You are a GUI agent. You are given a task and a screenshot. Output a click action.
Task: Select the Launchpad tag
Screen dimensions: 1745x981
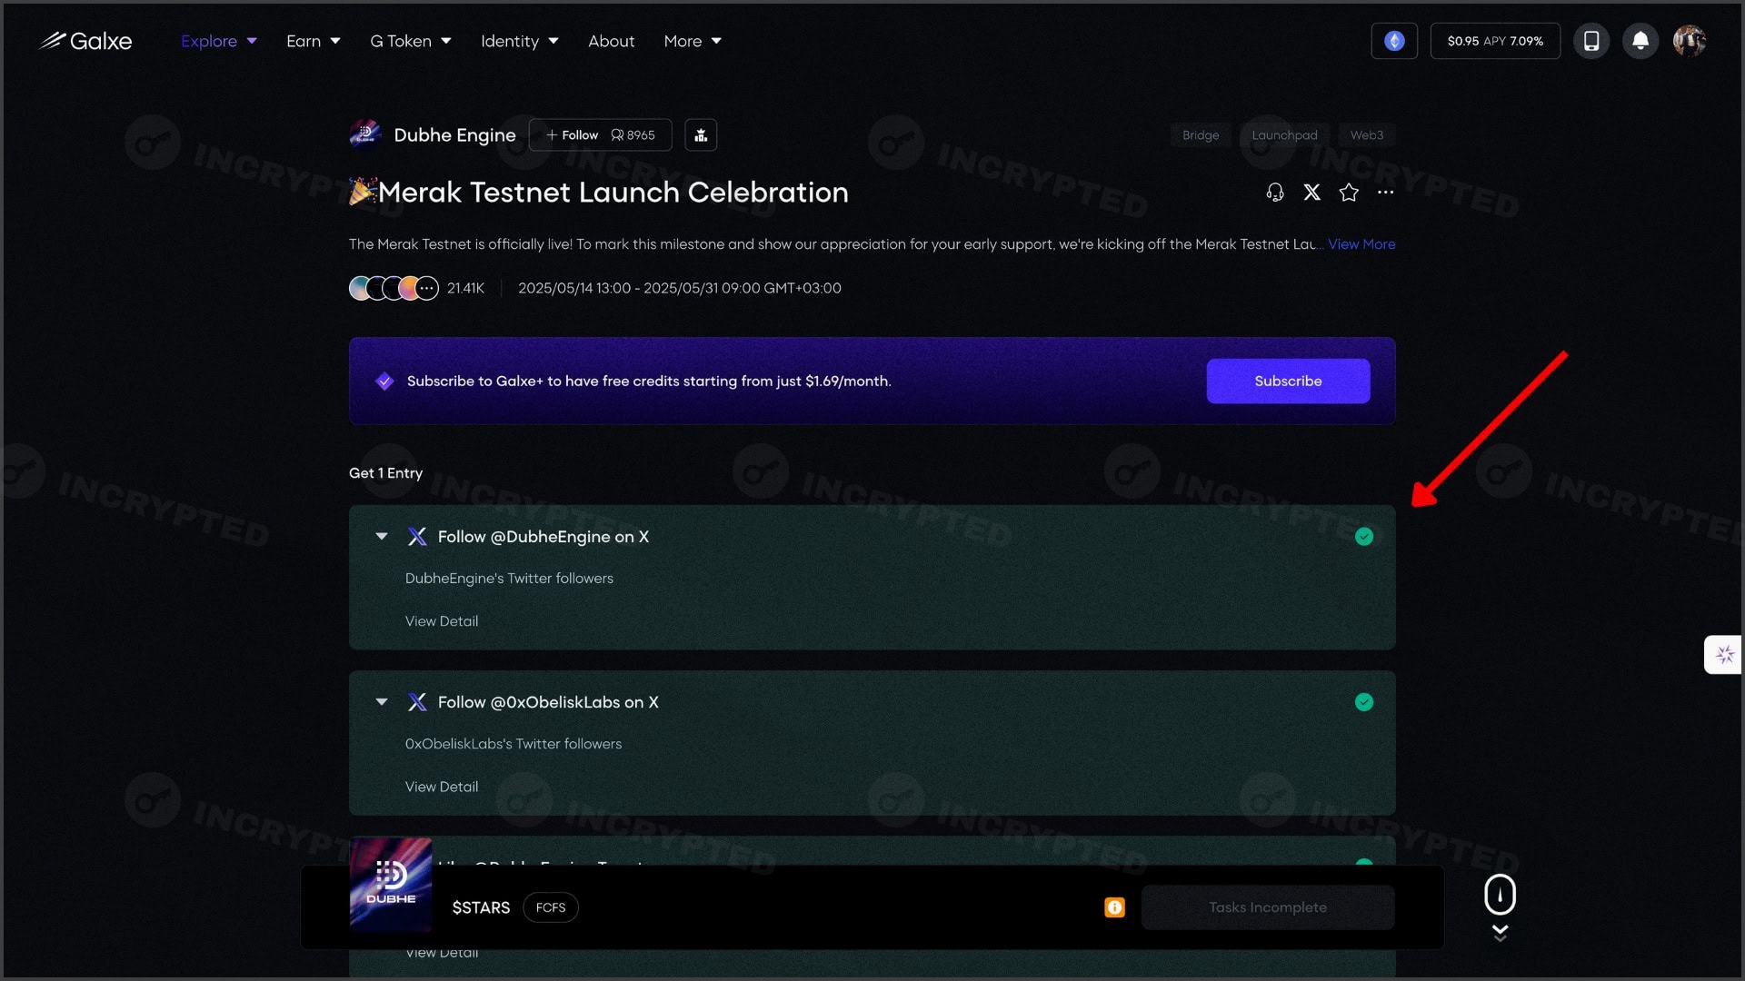[x=1284, y=134]
